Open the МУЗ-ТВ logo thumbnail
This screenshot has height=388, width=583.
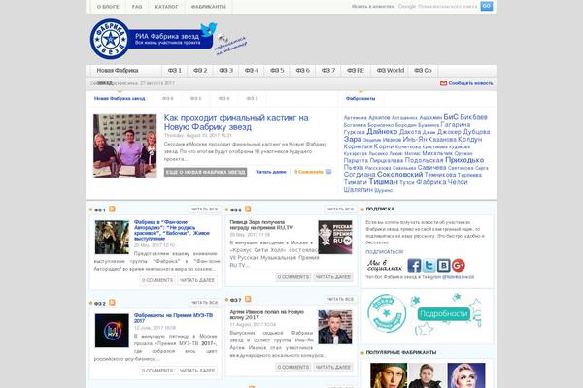coord(112,331)
